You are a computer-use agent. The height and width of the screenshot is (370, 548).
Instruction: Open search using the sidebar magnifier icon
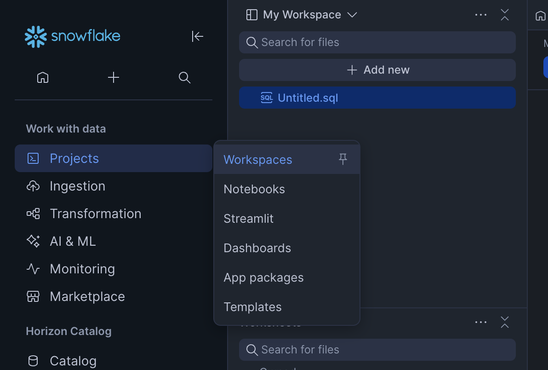coord(184,77)
